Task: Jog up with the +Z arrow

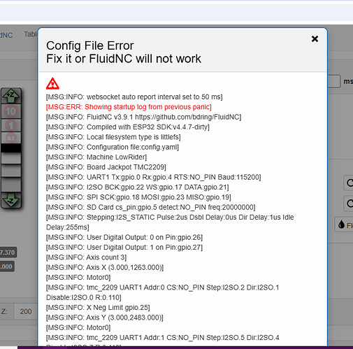Action: click(x=11, y=96)
